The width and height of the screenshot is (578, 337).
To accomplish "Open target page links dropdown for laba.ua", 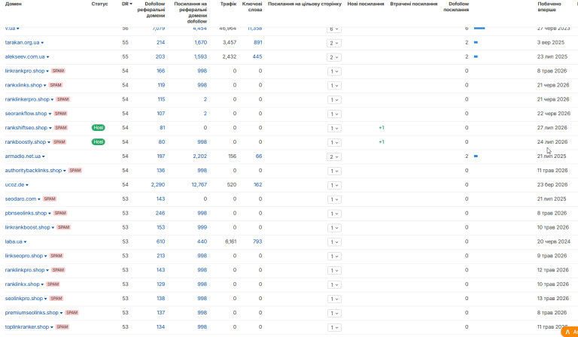I will [x=334, y=242].
